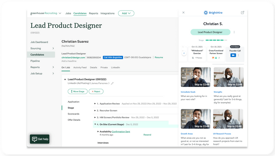Click Call With BrightHire button
This screenshot has height=156, width=275.
click(x=113, y=57)
